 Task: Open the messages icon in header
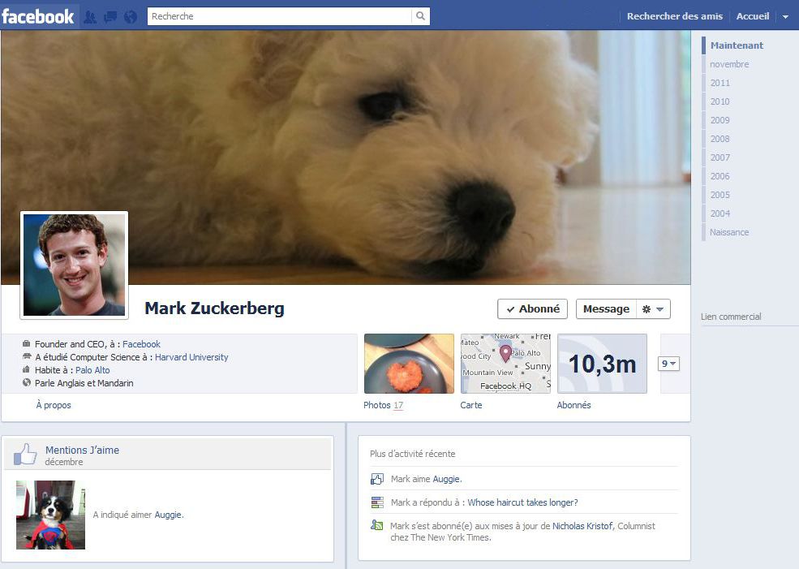pos(110,17)
